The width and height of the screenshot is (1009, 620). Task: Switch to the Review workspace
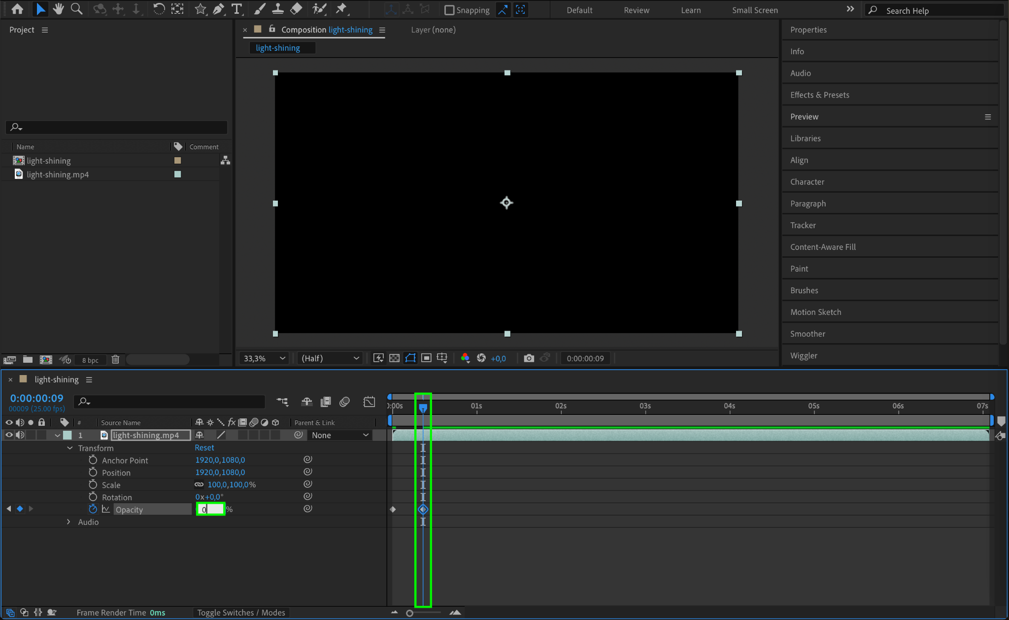(636, 10)
